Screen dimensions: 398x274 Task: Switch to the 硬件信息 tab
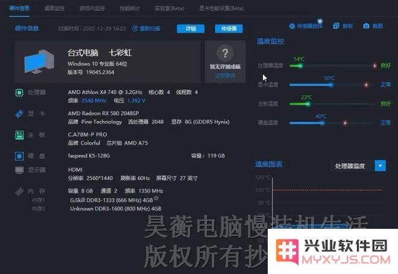point(19,8)
